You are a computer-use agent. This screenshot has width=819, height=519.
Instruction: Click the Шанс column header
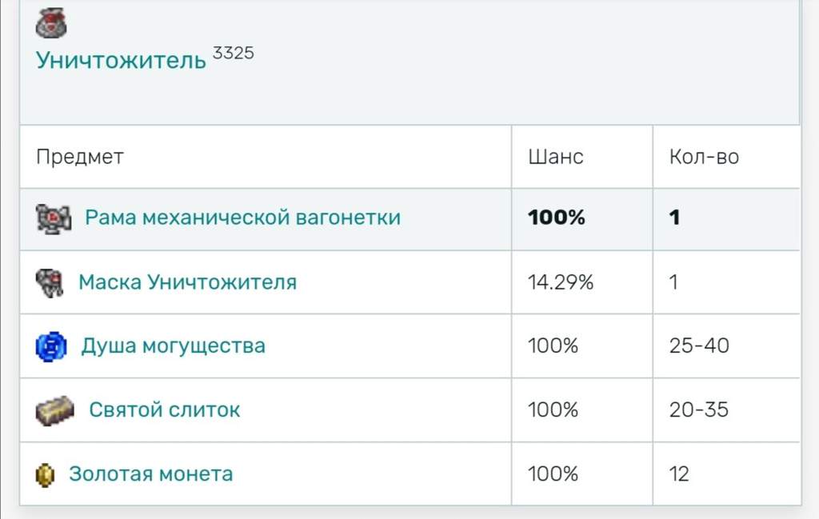556,157
